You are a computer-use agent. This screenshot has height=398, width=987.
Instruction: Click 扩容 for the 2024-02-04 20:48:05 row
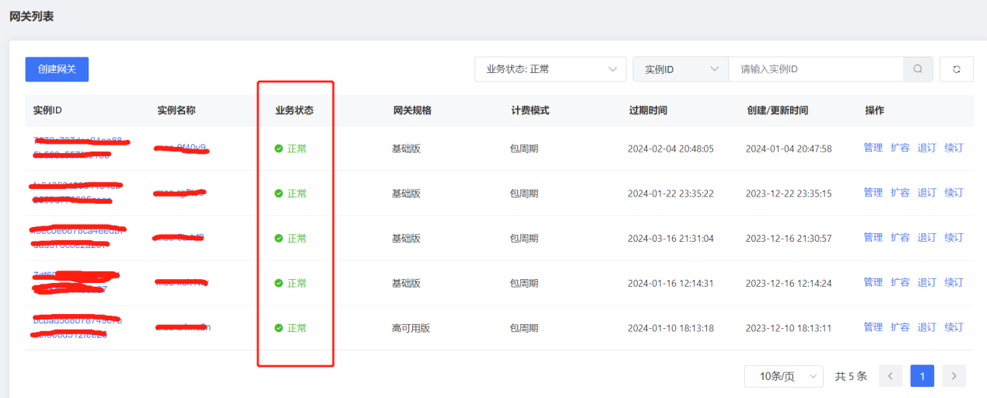[900, 148]
